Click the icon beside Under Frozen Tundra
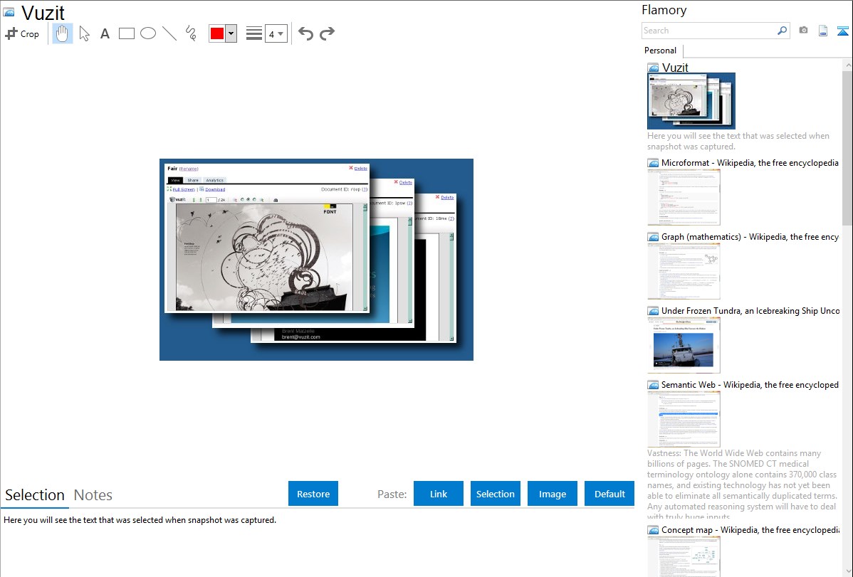This screenshot has width=853, height=577. click(654, 310)
